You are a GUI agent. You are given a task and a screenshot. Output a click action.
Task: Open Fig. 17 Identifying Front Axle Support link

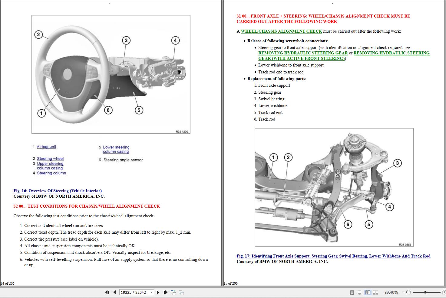point(333,256)
